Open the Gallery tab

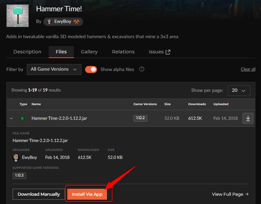pyautogui.click(x=89, y=52)
